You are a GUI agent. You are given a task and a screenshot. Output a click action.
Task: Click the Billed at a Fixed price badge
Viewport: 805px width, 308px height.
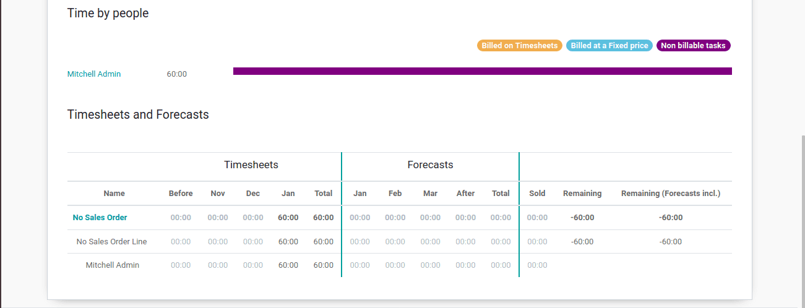(609, 46)
